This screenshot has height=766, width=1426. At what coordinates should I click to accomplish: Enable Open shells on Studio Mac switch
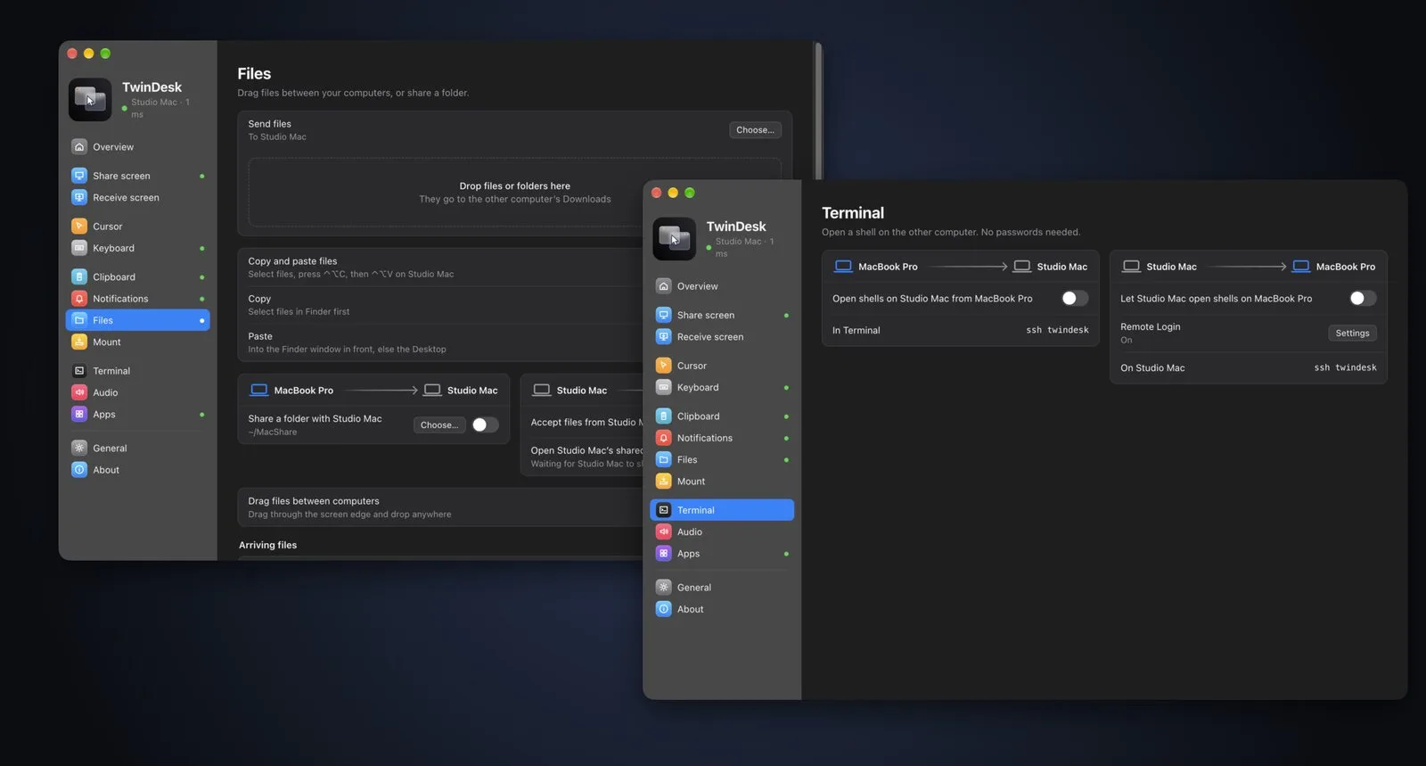(x=1075, y=299)
